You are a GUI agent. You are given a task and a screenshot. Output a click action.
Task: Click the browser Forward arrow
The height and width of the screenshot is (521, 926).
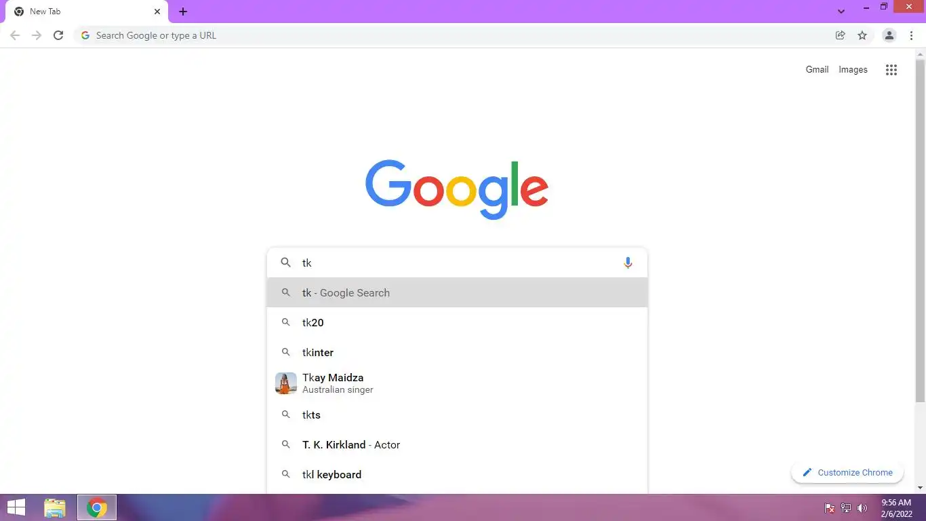(x=37, y=35)
